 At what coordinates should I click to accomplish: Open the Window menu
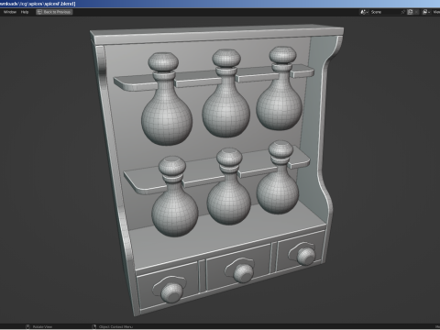click(10, 12)
